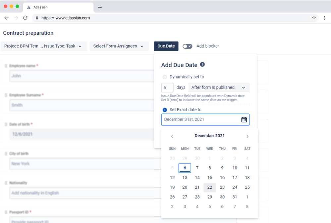Open a new tab with plus icon
This screenshot has width=331, height=223.
coord(100,8)
